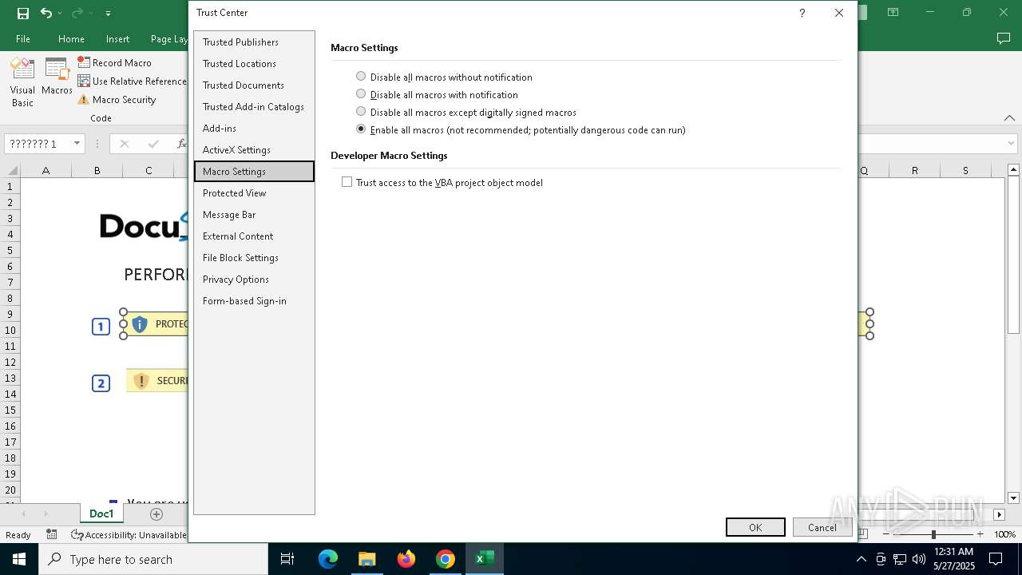The width and height of the screenshot is (1022, 575).
Task: Open File Block Settings category
Action: [254, 257]
